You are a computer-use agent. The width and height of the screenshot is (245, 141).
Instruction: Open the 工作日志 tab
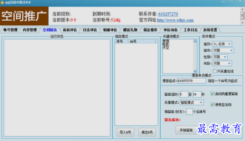pos(191,30)
